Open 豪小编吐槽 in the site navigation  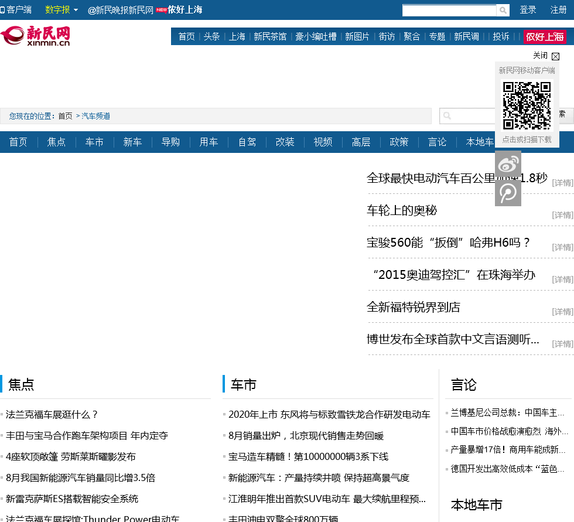[316, 36]
